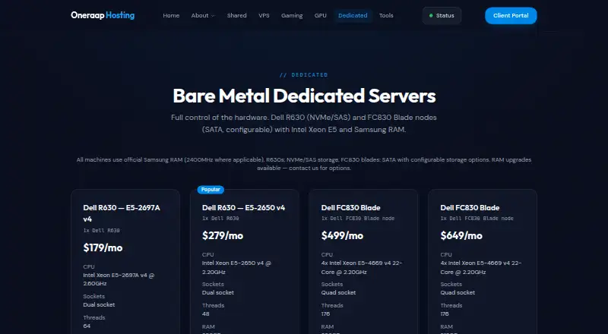Click the Samsung RAM note "contact us for options"
The height and width of the screenshot is (334, 608).
pos(319,169)
